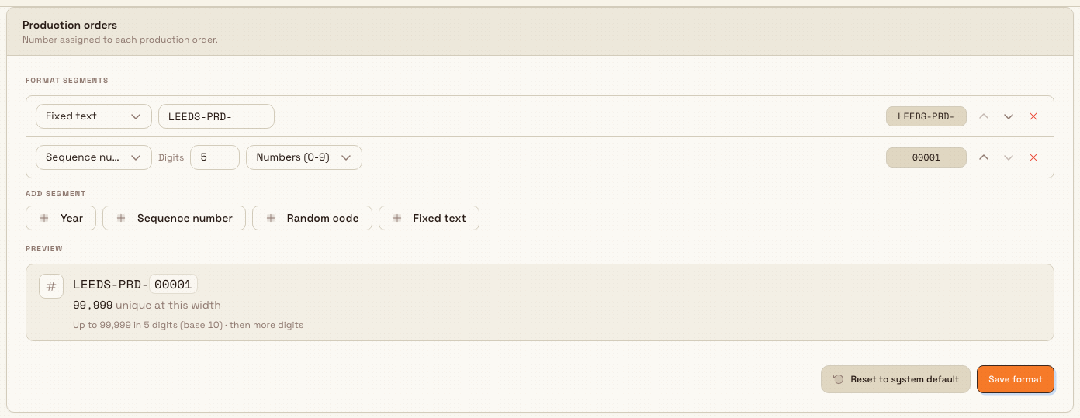
Task: Click the hash icon in preview
Action: pos(51,286)
